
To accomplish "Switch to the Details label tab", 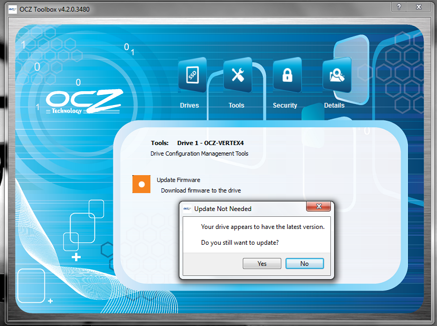I will pos(334,106).
